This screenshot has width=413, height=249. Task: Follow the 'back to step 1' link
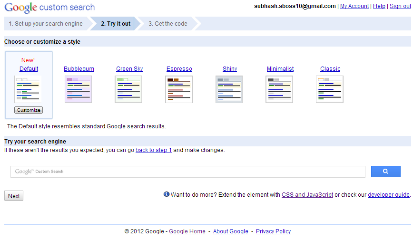coord(154,150)
